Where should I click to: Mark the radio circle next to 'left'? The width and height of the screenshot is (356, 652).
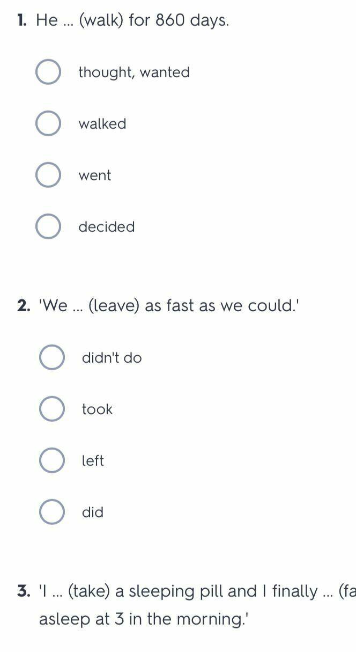pyautogui.click(x=52, y=460)
